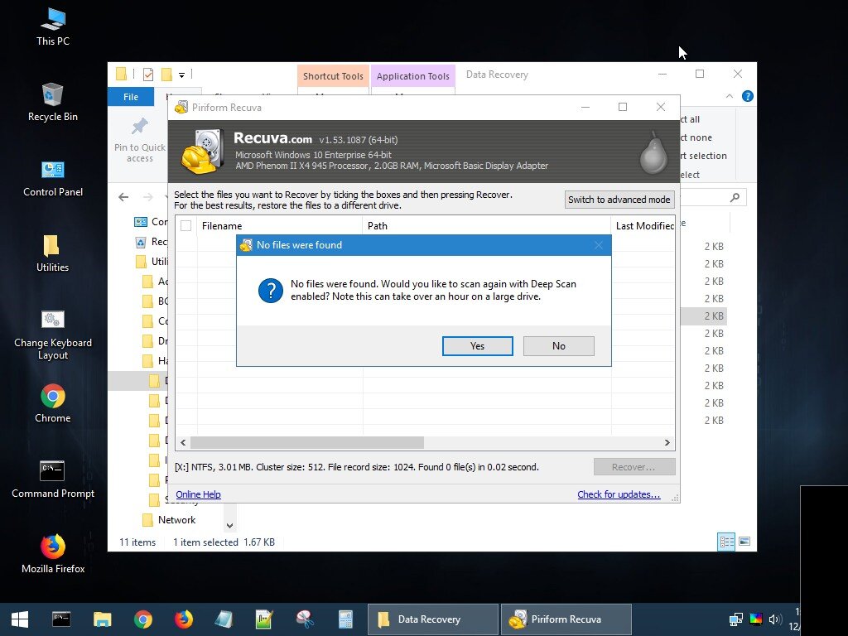
Task: Collapse the Explorer ribbon with the chevron
Action: coord(730,96)
